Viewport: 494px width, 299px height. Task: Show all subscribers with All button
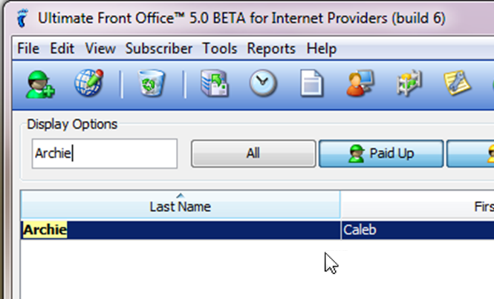click(253, 154)
